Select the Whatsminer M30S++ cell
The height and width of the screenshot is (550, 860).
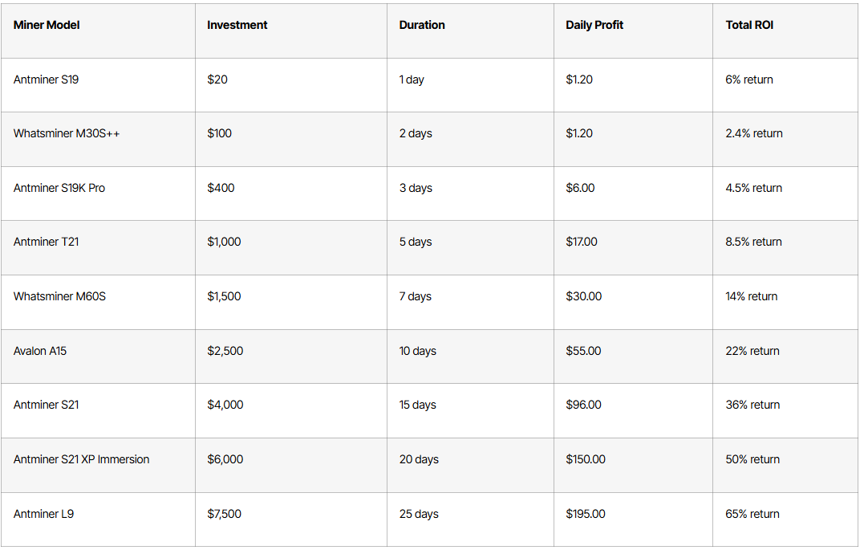click(67, 133)
